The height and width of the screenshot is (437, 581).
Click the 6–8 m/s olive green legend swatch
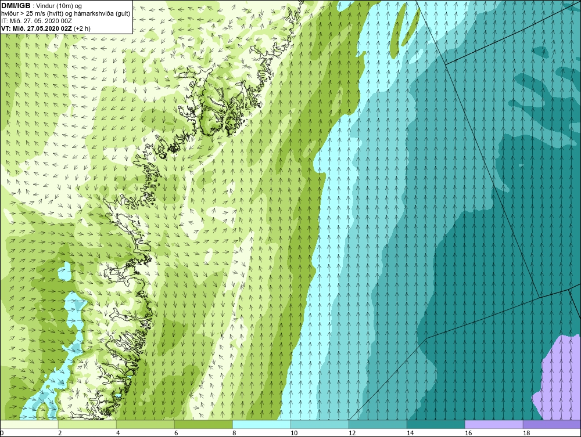(203, 424)
